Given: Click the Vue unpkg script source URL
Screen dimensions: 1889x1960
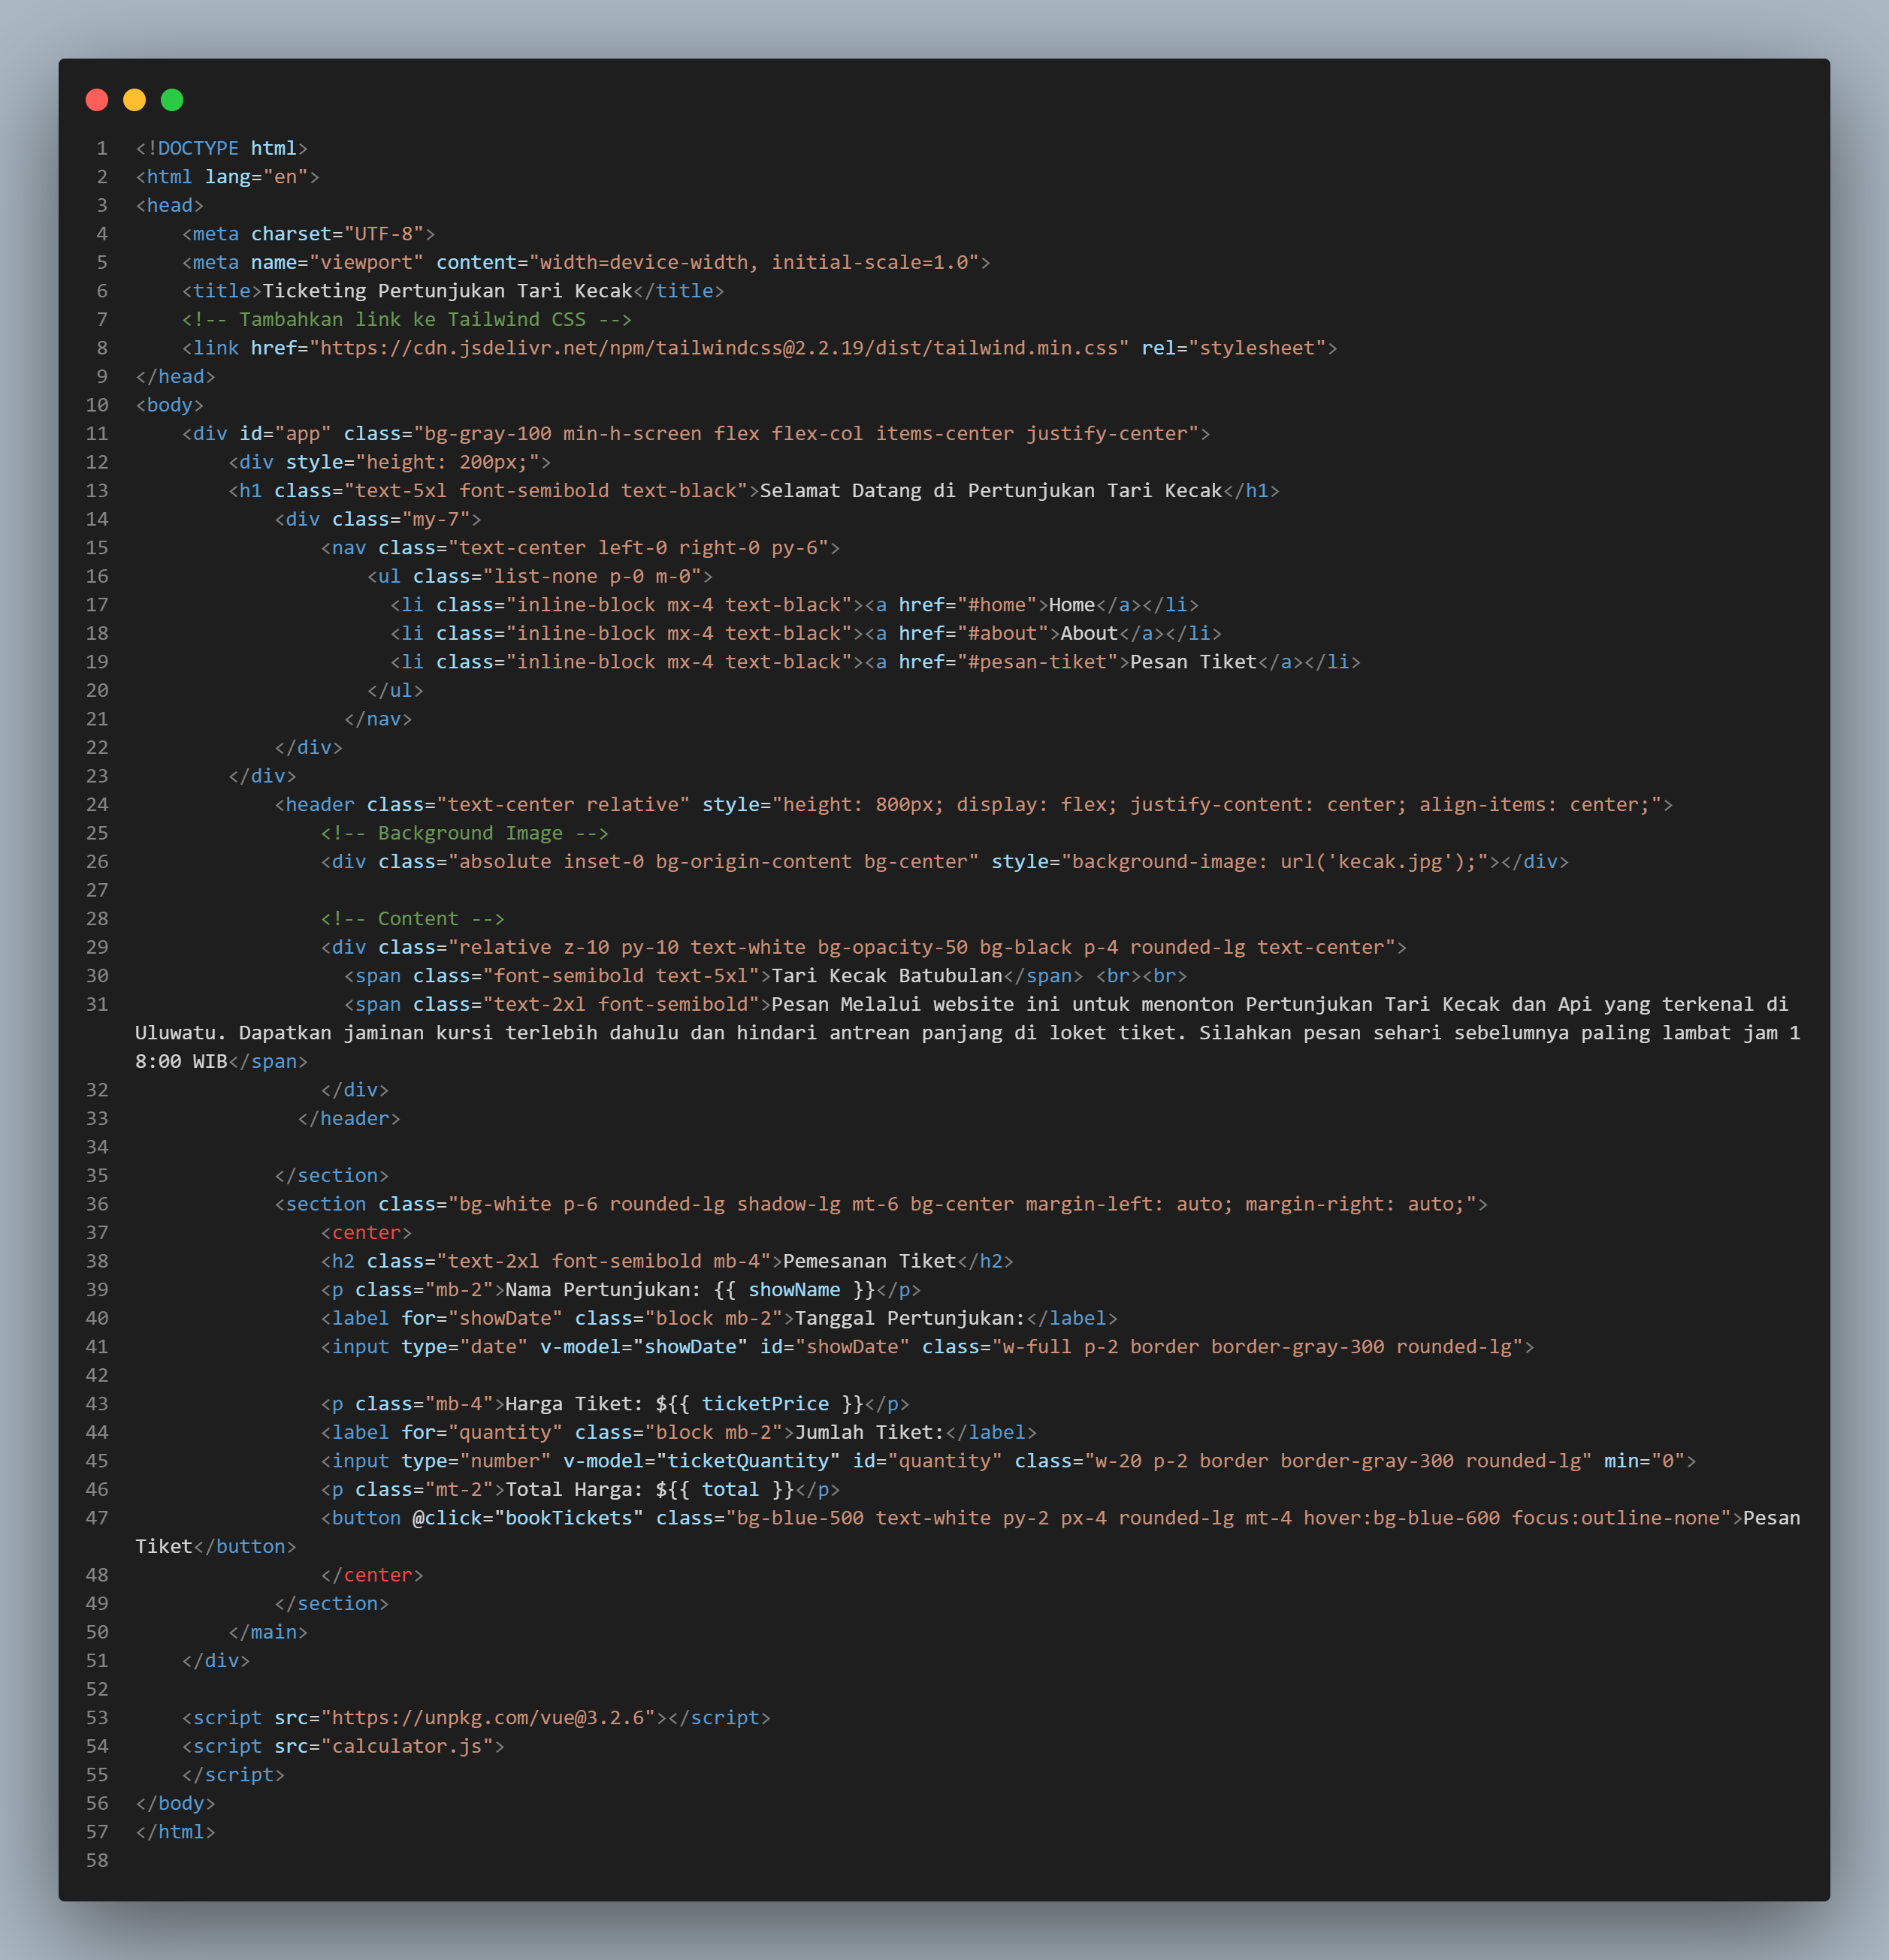Looking at the screenshot, I should (490, 1717).
